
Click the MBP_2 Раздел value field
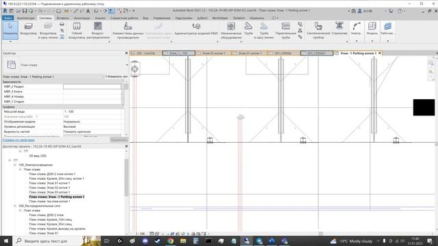tap(92, 87)
